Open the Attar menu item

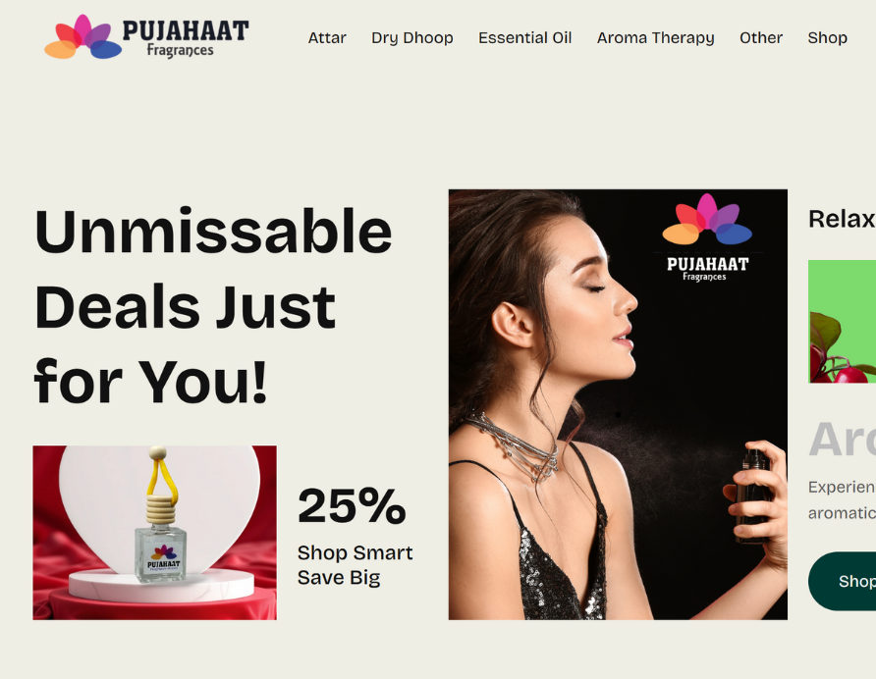click(327, 38)
